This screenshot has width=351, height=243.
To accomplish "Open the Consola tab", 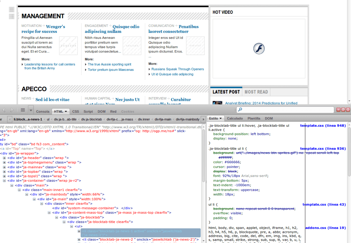I will coord(42,111).
